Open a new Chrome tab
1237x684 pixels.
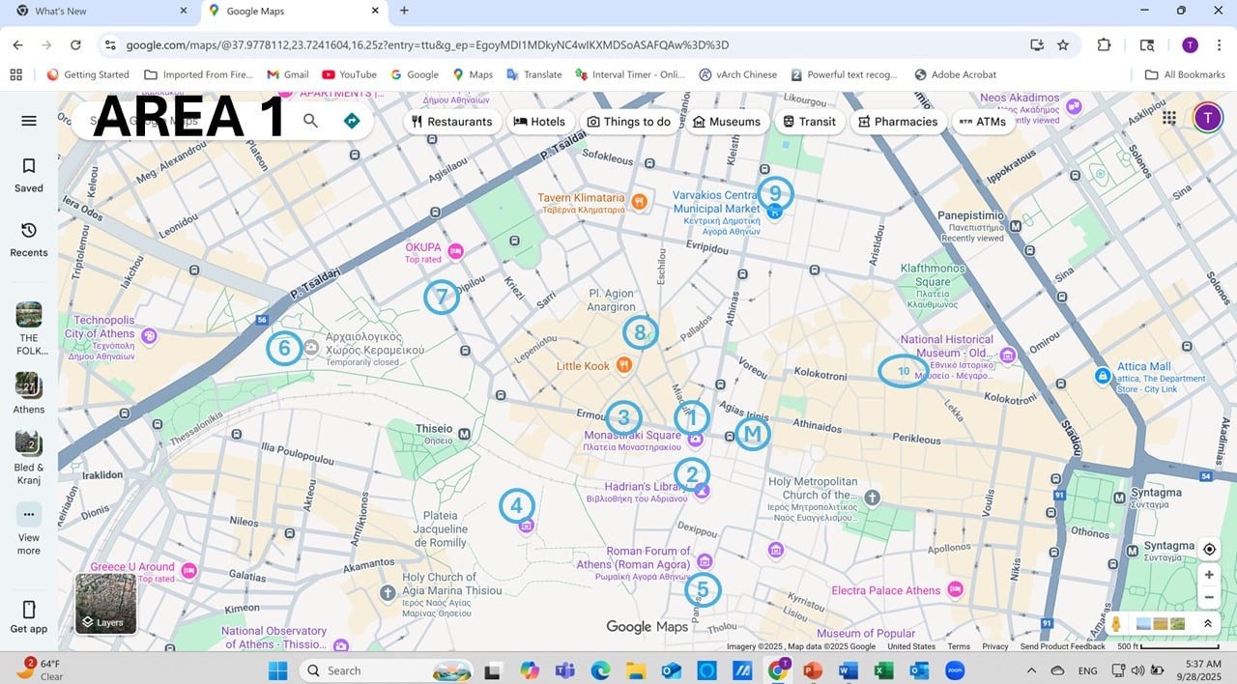tap(404, 11)
